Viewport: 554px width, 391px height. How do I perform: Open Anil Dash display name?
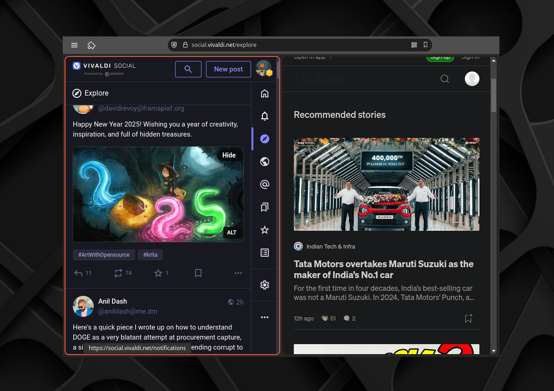coord(112,301)
